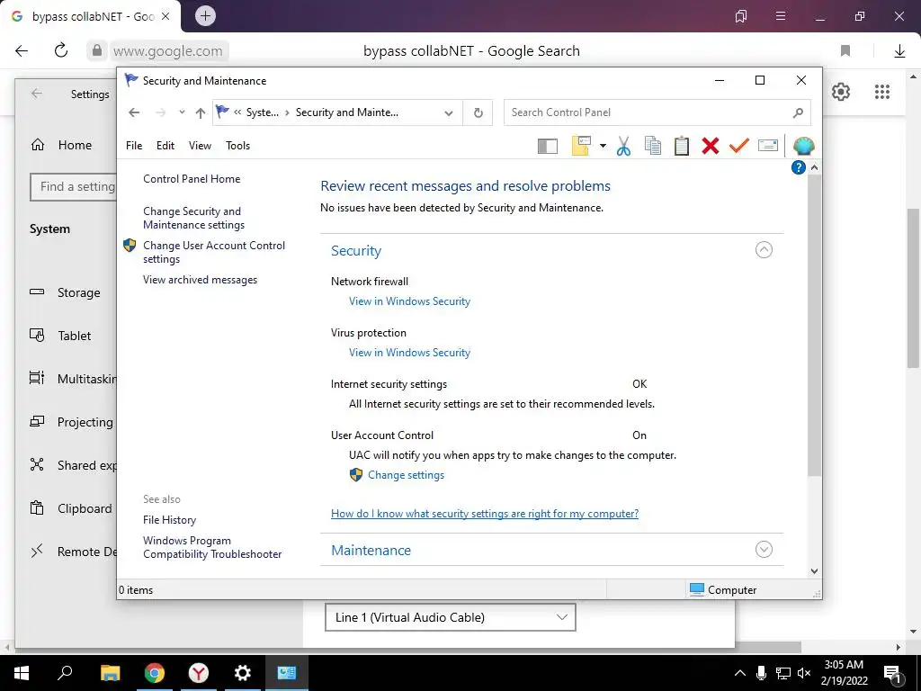Screen dimensions: 921x691
Task: Open the dropdown arrow beside folder options icon
Action: coord(603,146)
